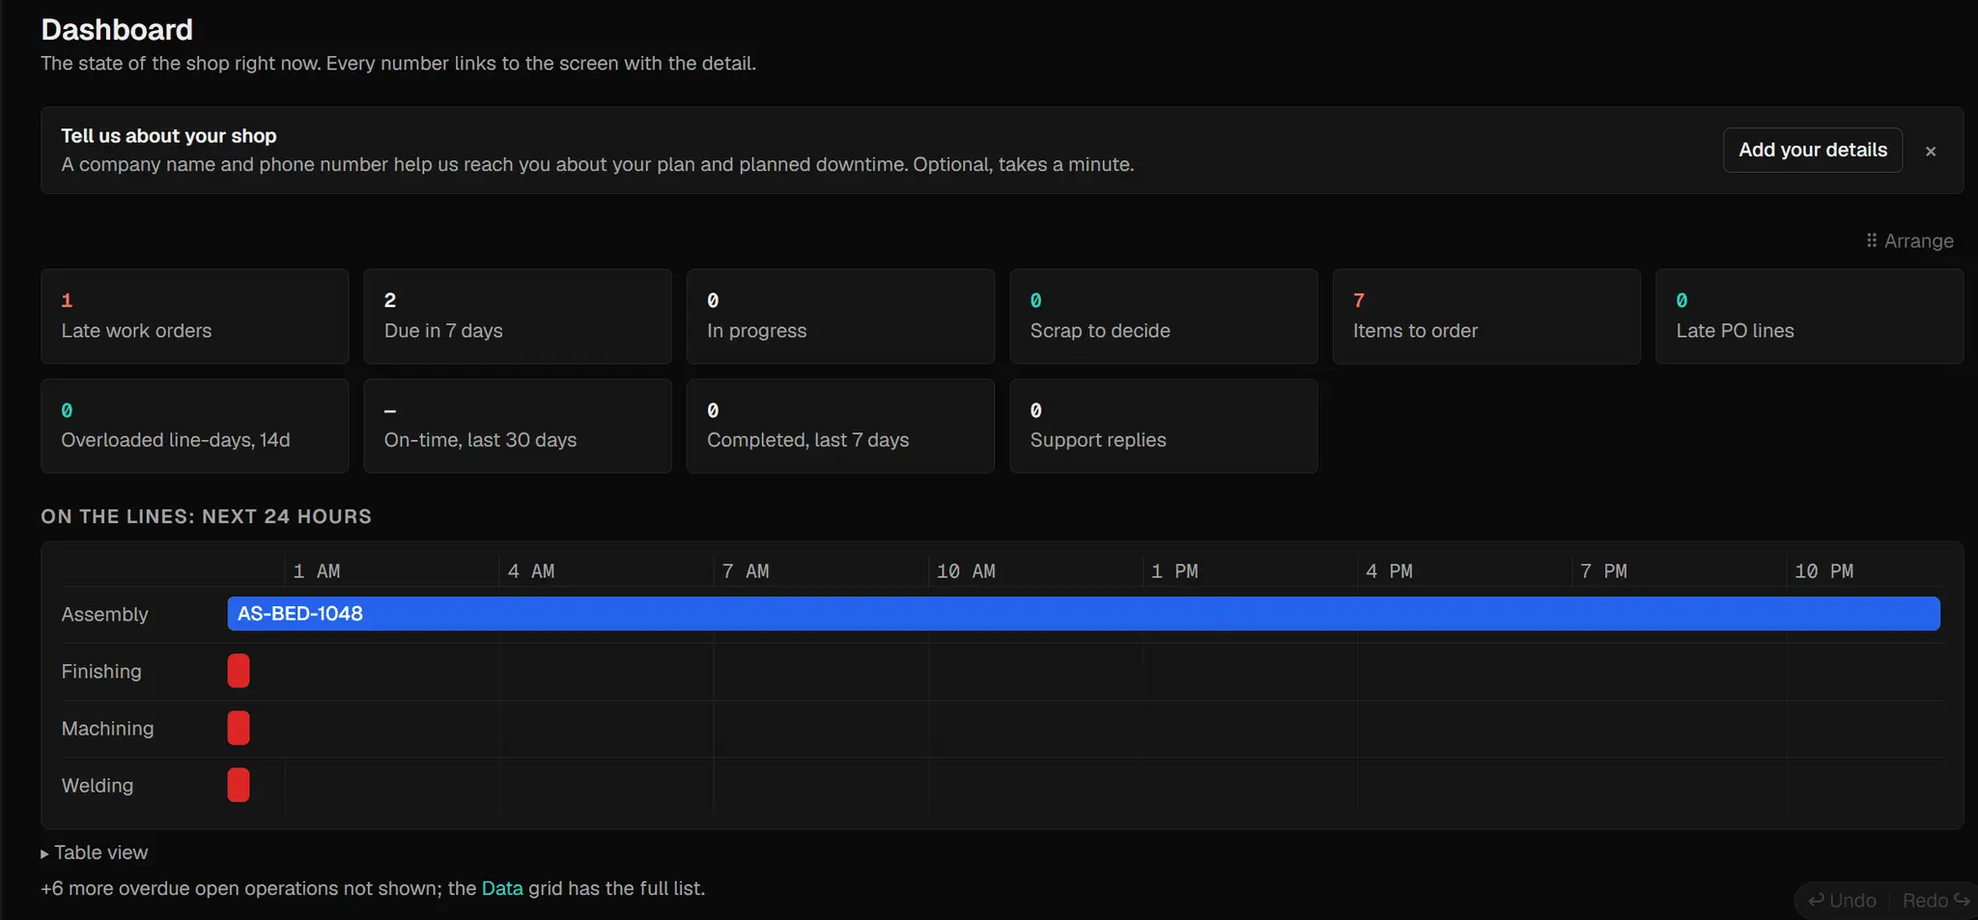Select the AS-BED-1048 bar on Assembly line
The image size is (1978, 920).
(x=1084, y=614)
